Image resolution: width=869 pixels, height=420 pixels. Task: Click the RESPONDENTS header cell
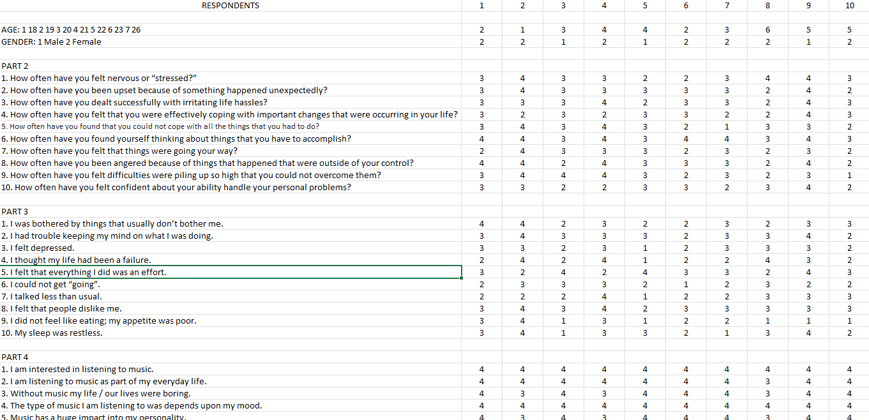[230, 6]
